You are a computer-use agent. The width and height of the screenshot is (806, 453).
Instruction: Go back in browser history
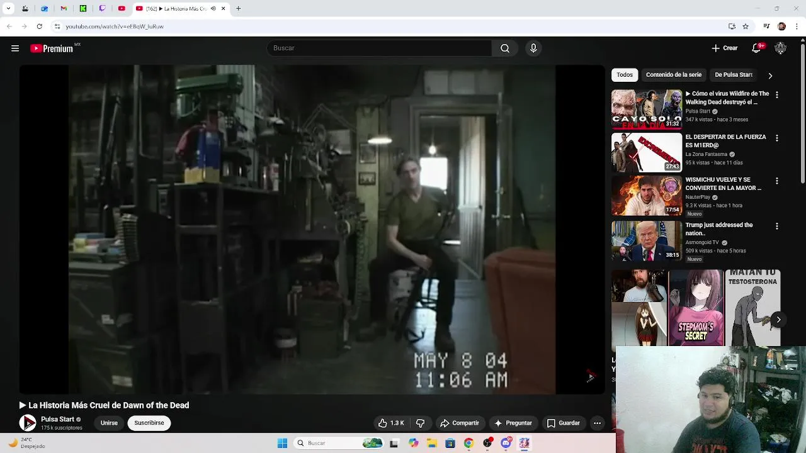[x=9, y=26]
